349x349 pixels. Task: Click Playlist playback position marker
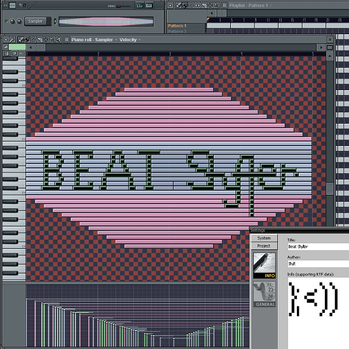(x=208, y=20)
